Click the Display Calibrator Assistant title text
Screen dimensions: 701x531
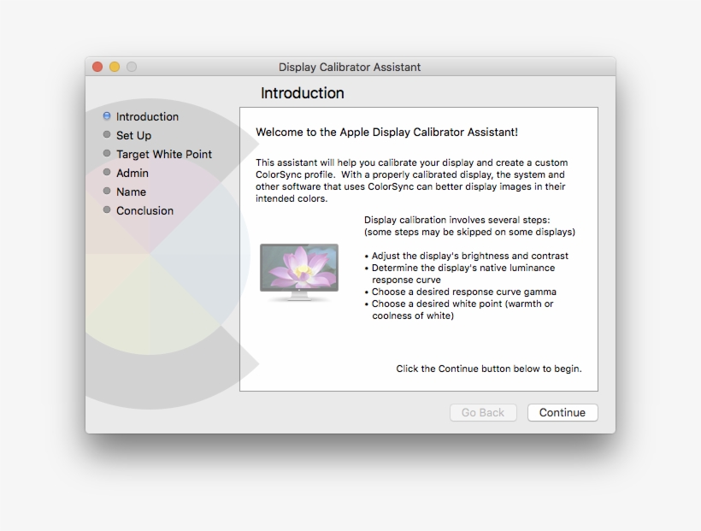(350, 67)
